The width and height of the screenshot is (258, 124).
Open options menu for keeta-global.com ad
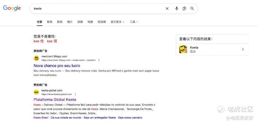[x=75, y=94]
